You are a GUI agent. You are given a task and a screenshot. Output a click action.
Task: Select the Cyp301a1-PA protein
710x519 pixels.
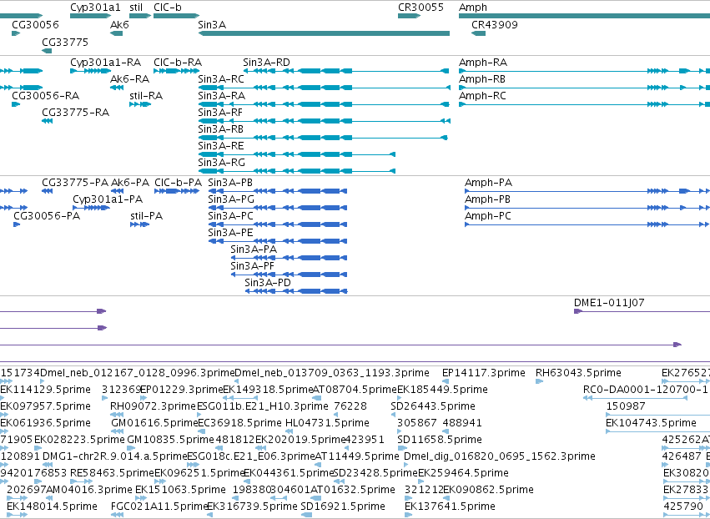click(91, 208)
